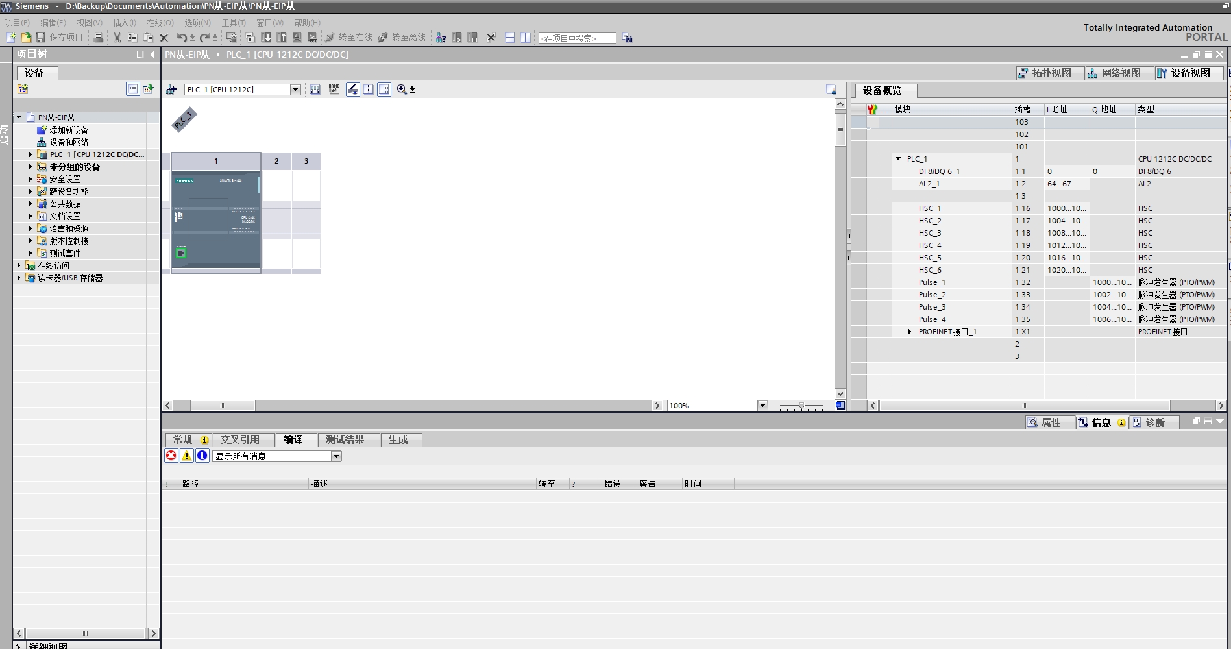Save the project with 保存项目
Viewport: 1231px width, 649px height.
coord(60,38)
